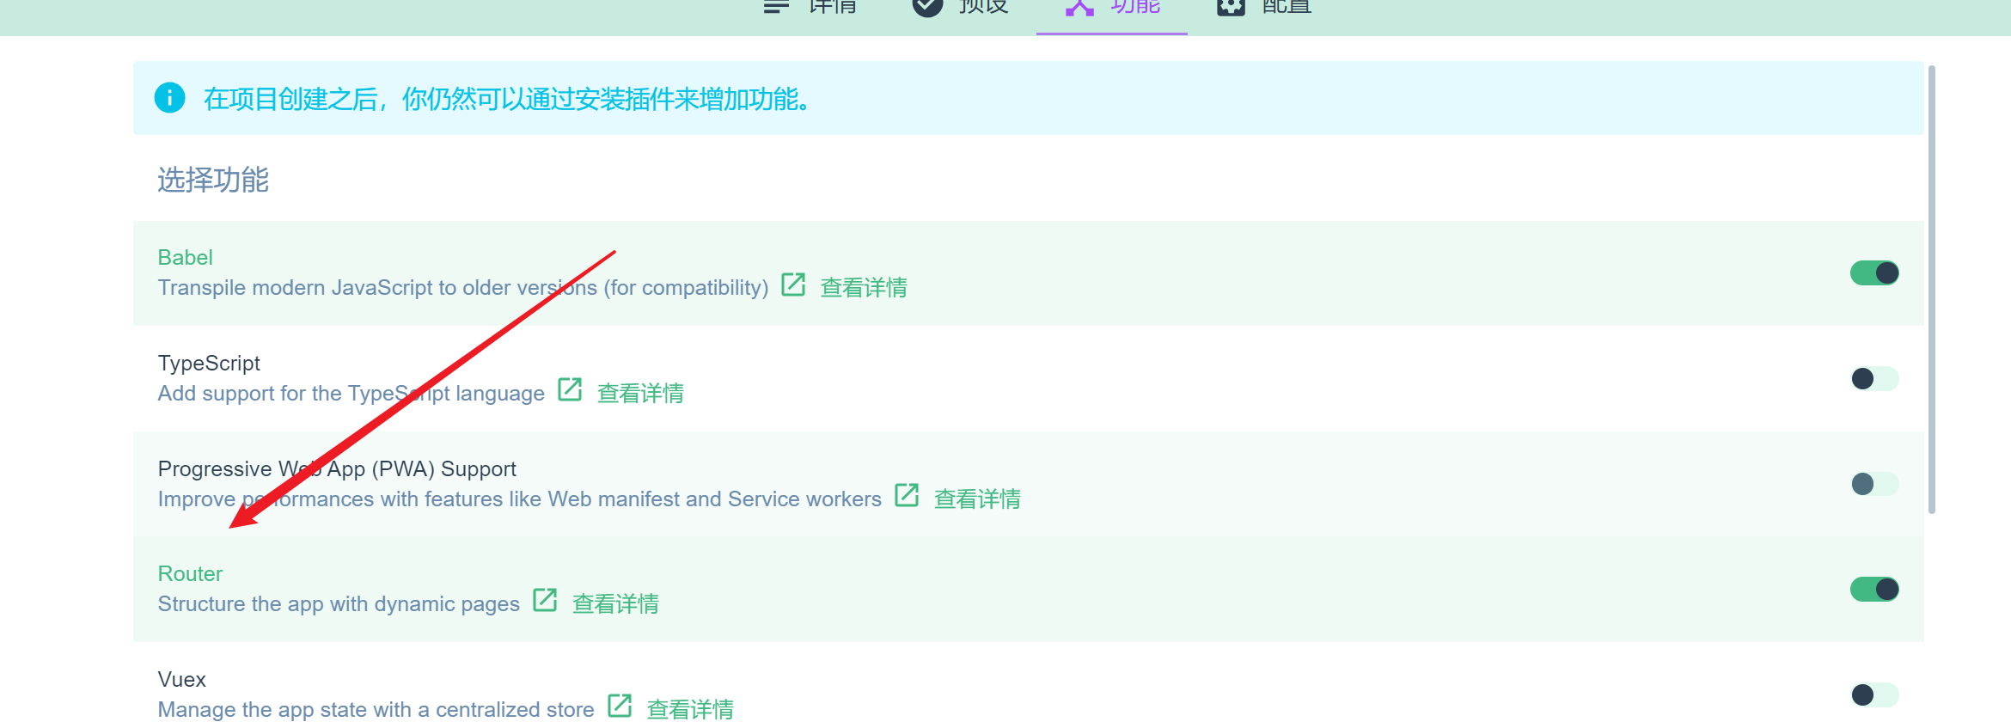The width and height of the screenshot is (2011, 728).
Task: Click the Vuex feature title
Action: point(181,679)
